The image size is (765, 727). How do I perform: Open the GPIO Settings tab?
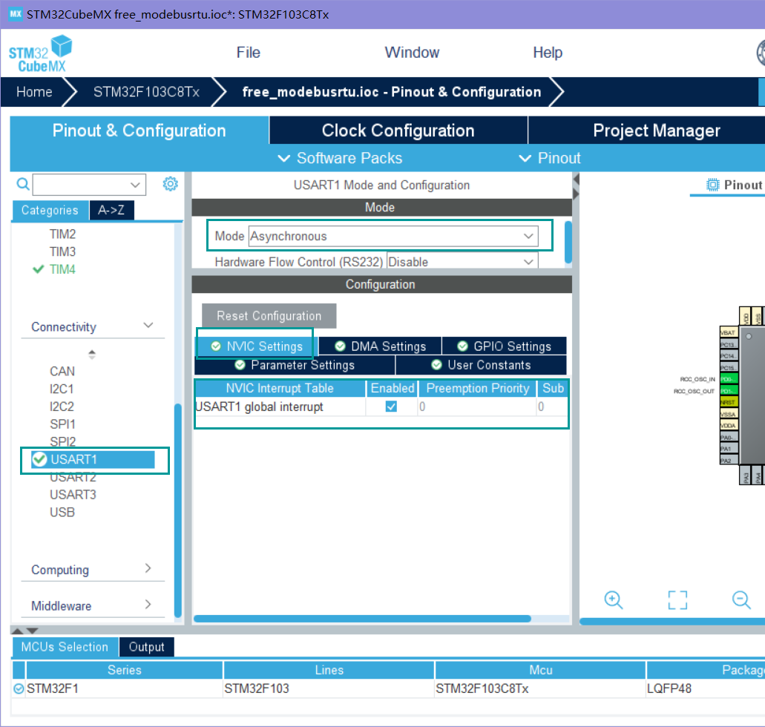coord(504,346)
